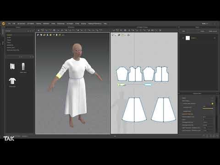Toggle the Sim switch in the top right
This screenshot has width=220, height=165.
click(x=205, y=24)
